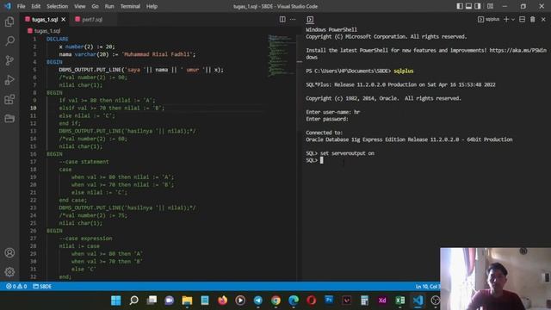Viewport: 551px width, 310px height.
Task: Open the File menu
Action: click(21, 6)
